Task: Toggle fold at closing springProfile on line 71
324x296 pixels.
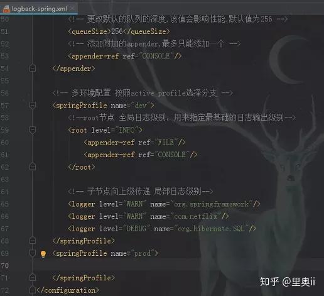Action: pyautogui.click(x=33, y=278)
